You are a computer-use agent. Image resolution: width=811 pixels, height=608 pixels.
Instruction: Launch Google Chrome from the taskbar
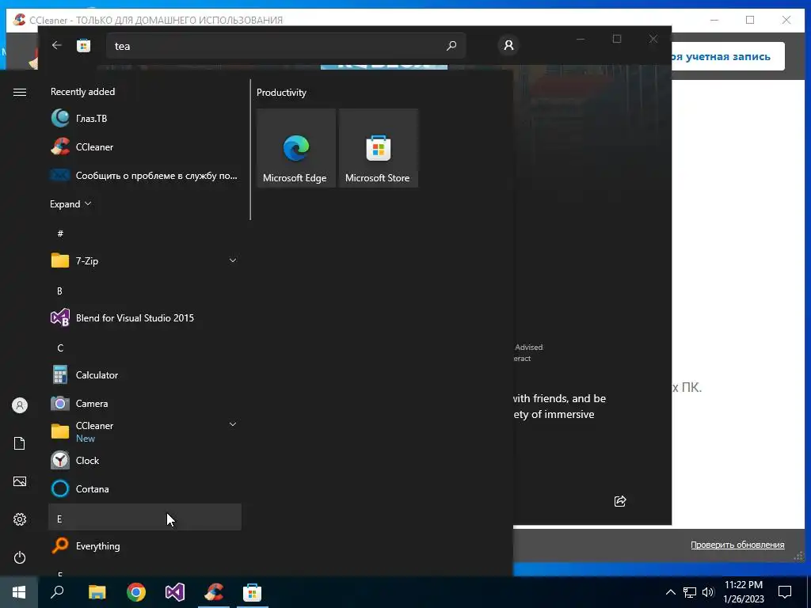(x=136, y=592)
